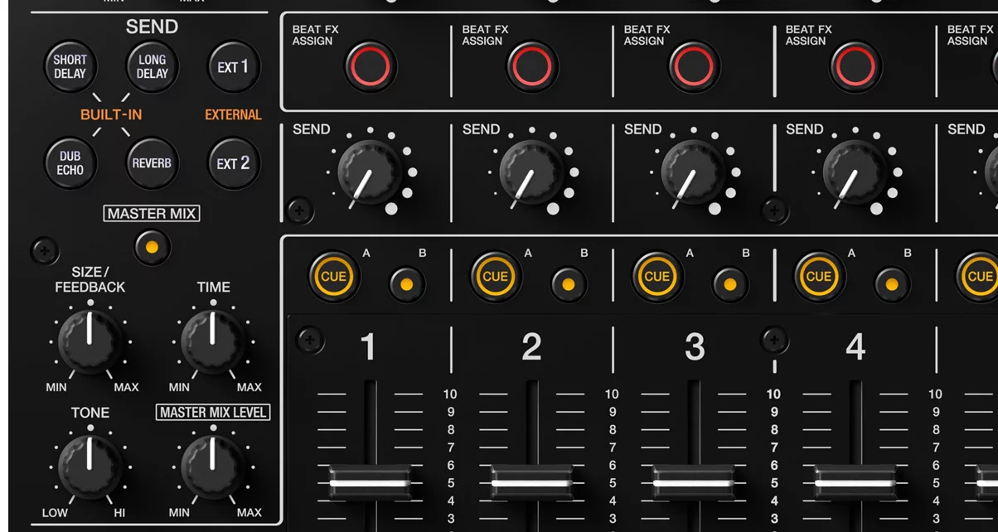Click channel 1 fader cap
998x532 pixels.
click(370, 482)
